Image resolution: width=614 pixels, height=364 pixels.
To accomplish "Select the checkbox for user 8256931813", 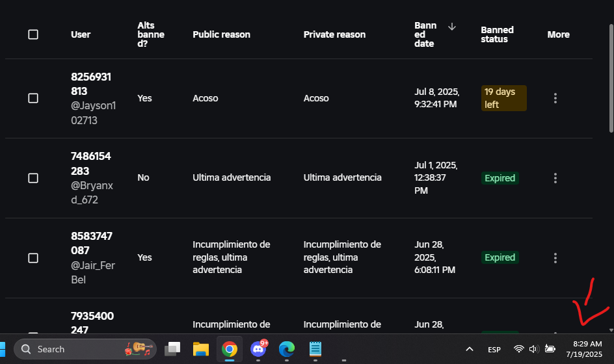I will [x=33, y=98].
